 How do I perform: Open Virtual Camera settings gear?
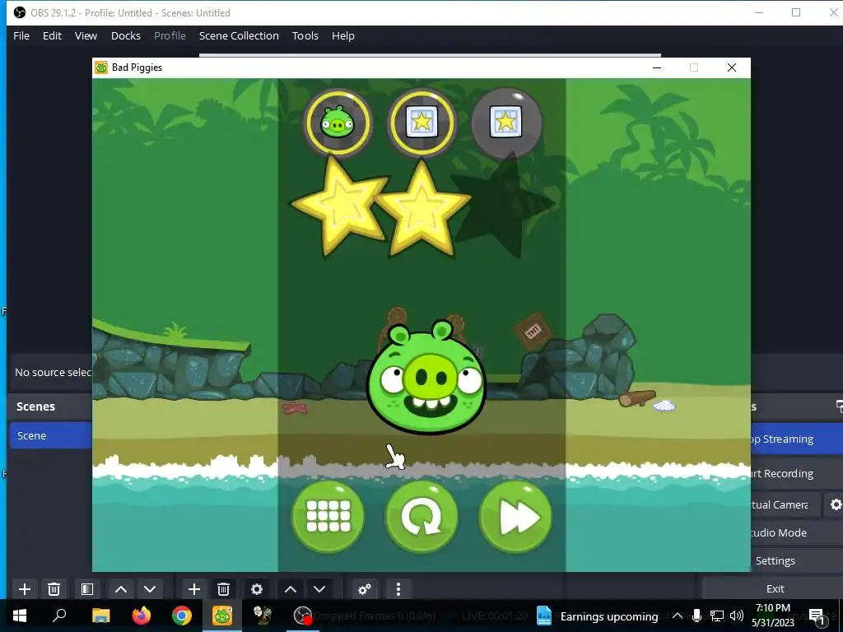pyautogui.click(x=836, y=504)
